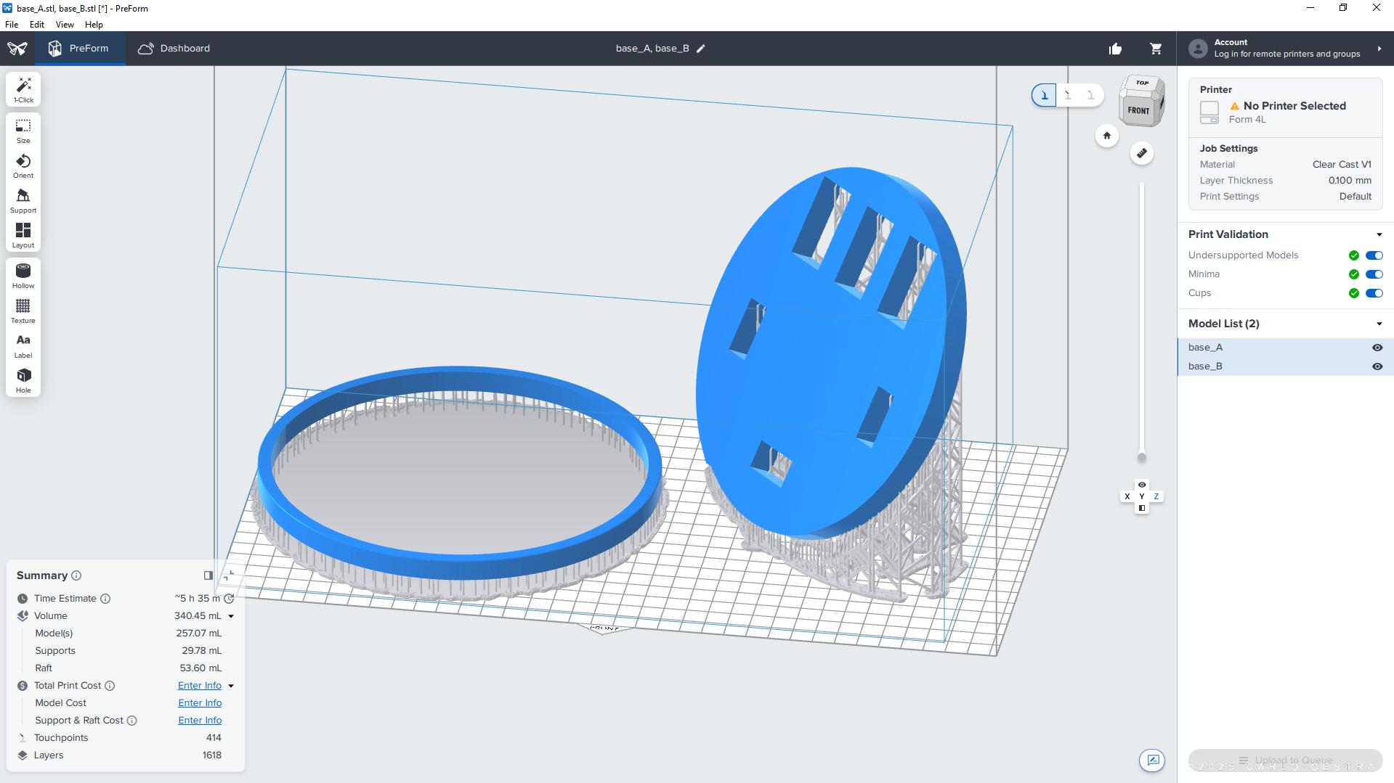The height and width of the screenshot is (783, 1394).
Task: Open the Orient tool
Action: point(23,165)
